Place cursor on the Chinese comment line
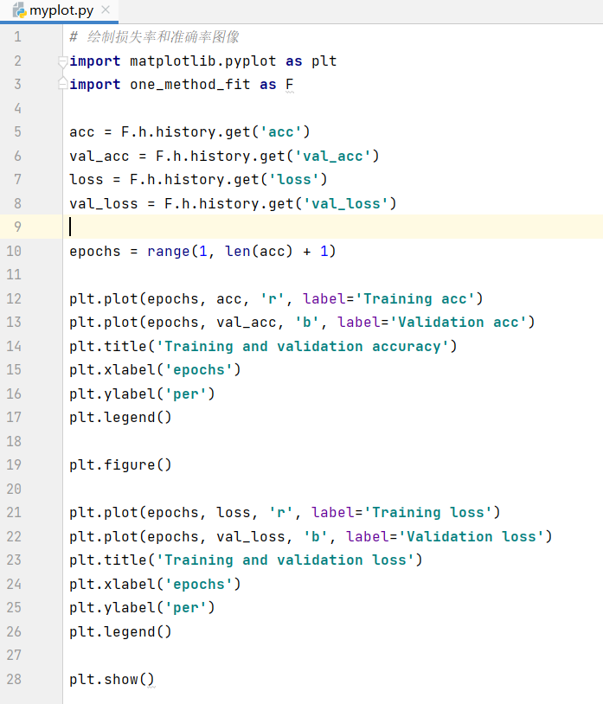Viewport: 603px width, 704px height. coord(155,37)
